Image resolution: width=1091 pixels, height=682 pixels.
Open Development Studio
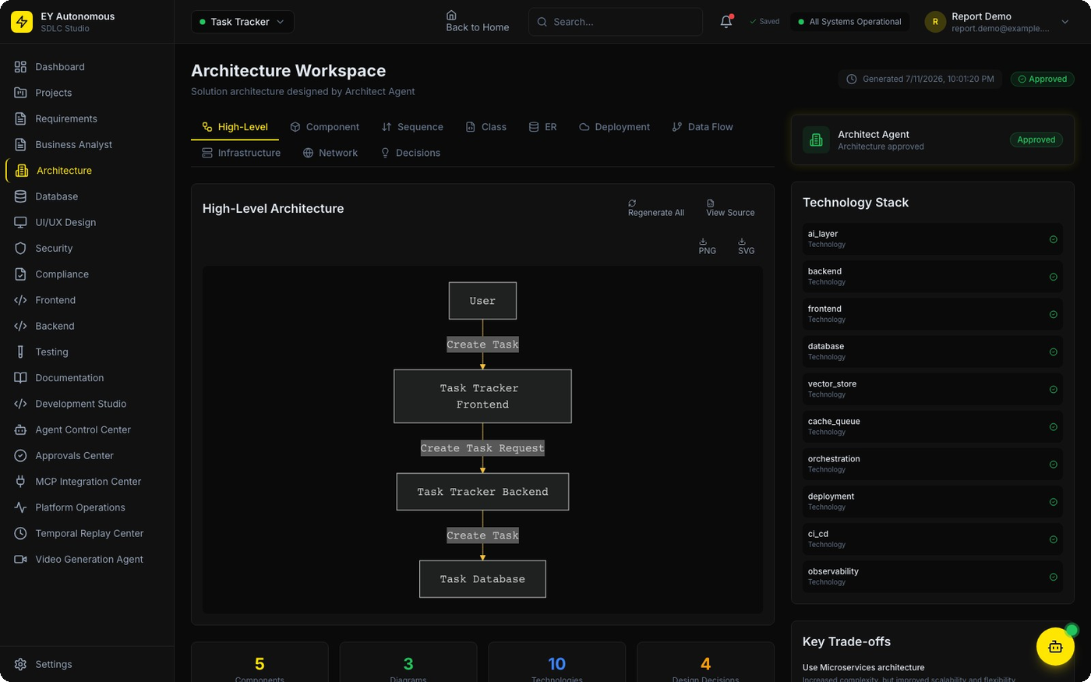(x=87, y=404)
